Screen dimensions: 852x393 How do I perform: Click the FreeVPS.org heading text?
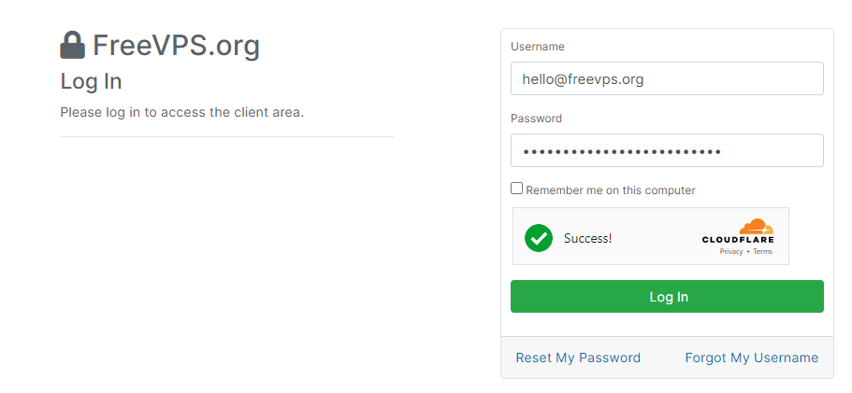coord(176,46)
